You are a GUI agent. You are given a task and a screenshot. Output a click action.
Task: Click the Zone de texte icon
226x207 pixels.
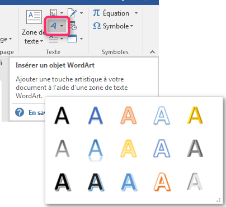(34, 17)
